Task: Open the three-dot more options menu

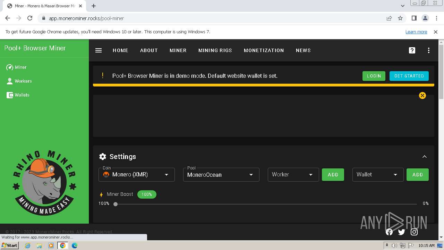Action: pos(429,50)
